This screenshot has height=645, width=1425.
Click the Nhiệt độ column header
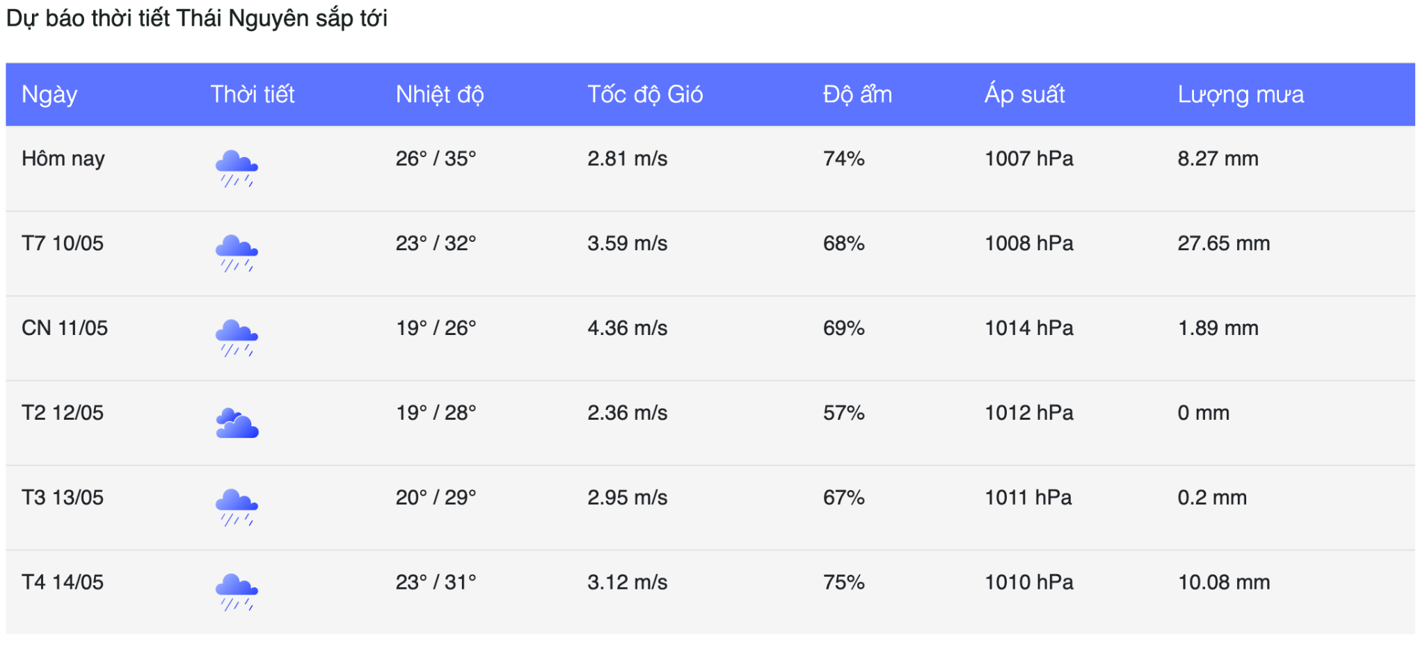[440, 95]
